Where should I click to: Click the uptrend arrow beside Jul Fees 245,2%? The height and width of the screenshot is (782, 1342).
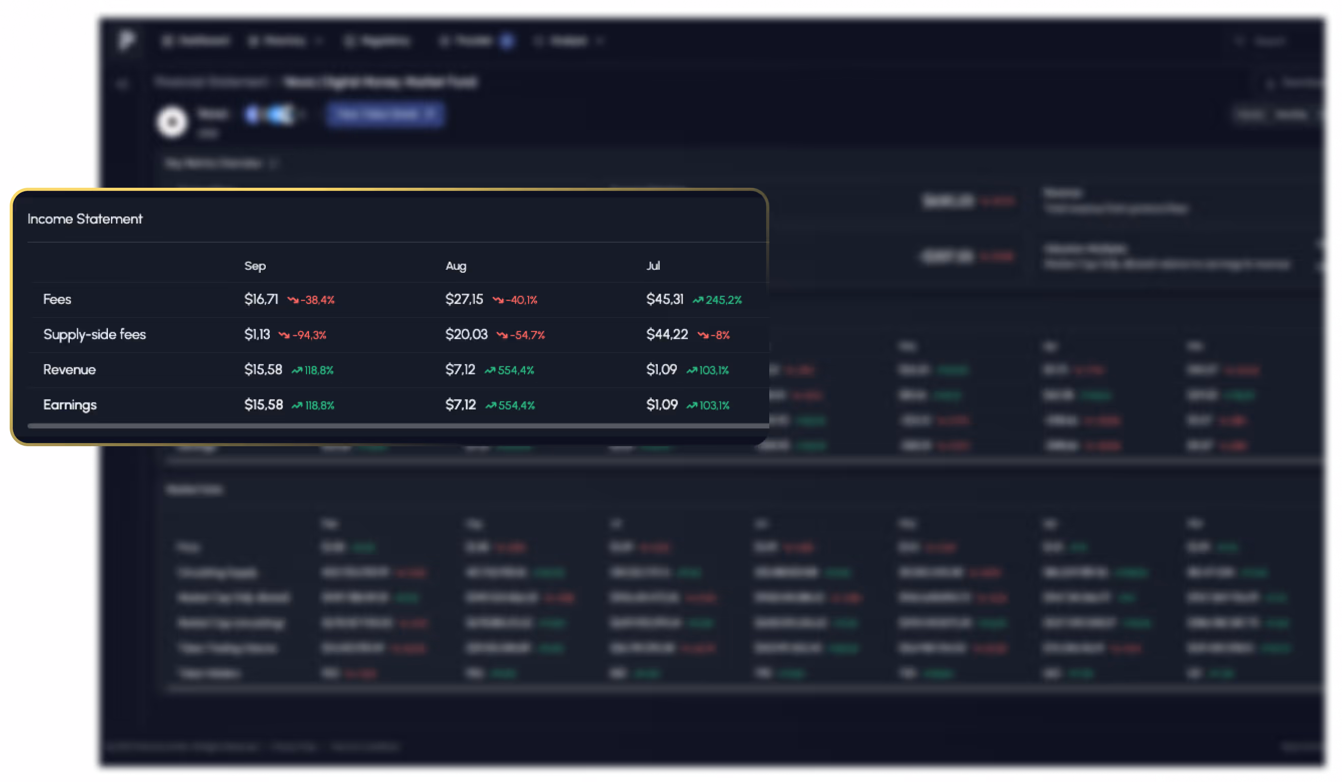pos(697,300)
